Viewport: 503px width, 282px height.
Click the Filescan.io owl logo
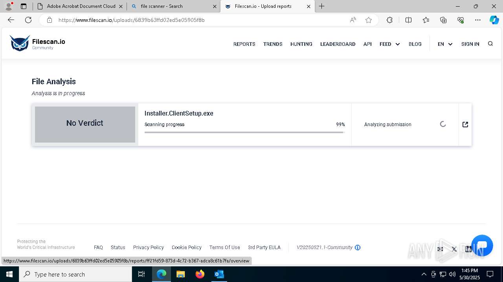click(x=20, y=43)
